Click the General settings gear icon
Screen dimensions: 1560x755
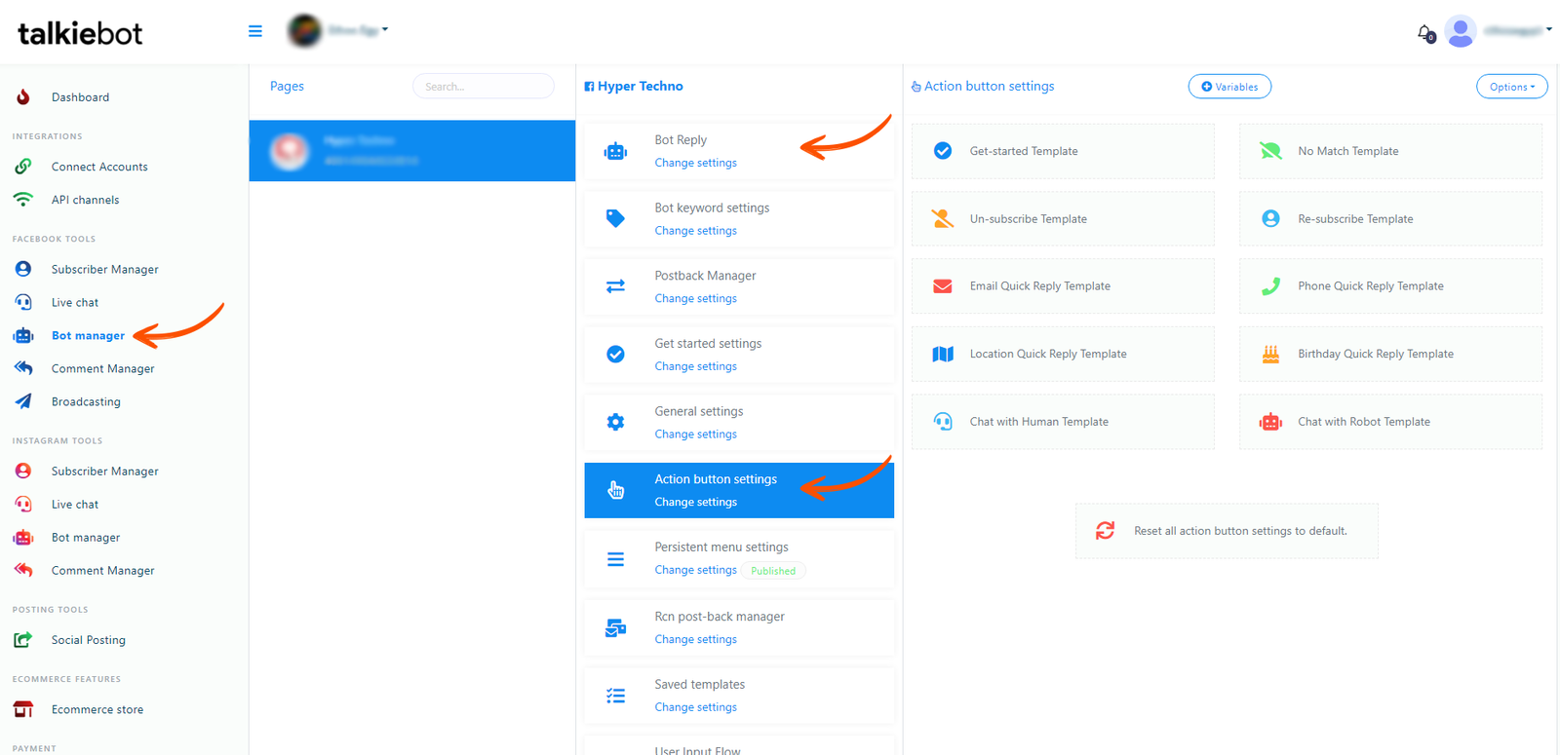615,422
